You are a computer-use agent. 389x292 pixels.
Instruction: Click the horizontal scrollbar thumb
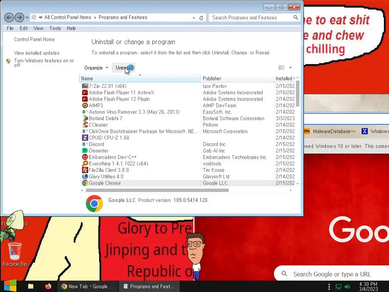coord(157,190)
